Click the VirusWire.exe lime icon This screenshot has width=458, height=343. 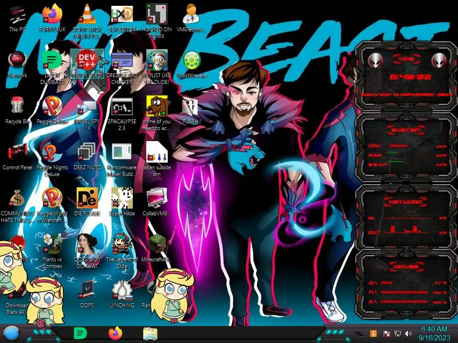[191, 65]
